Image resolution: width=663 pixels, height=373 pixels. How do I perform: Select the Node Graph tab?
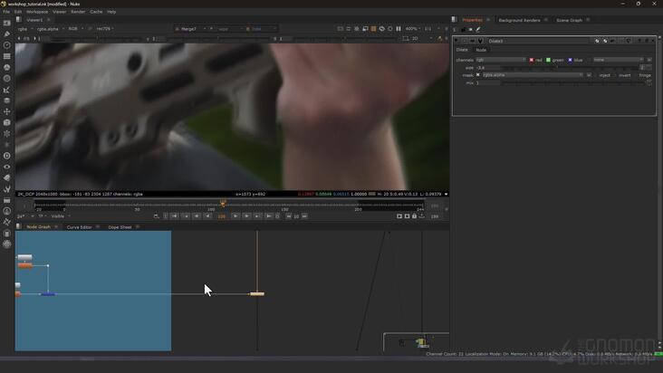(38, 227)
